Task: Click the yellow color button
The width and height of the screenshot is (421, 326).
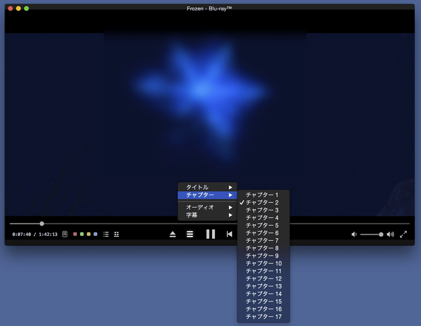Action: pyautogui.click(x=89, y=234)
